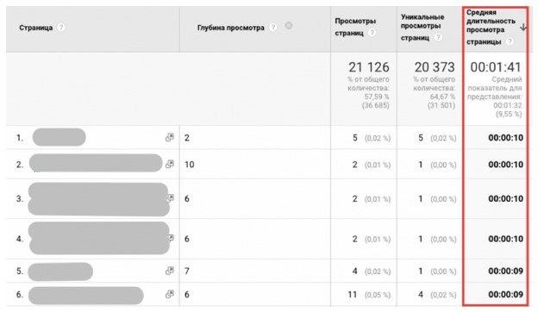Click 64,67 % share of unique pageviews

[x=442, y=97]
